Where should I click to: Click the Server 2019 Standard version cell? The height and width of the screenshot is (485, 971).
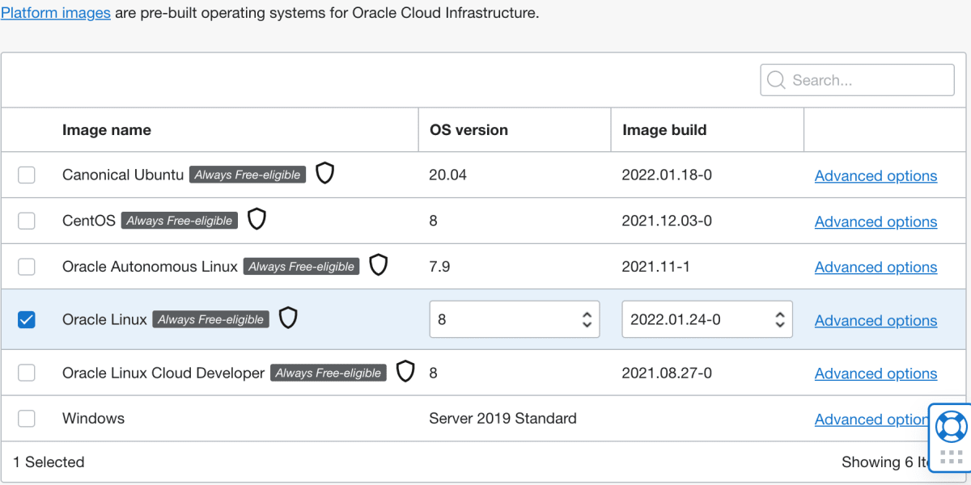(502, 419)
